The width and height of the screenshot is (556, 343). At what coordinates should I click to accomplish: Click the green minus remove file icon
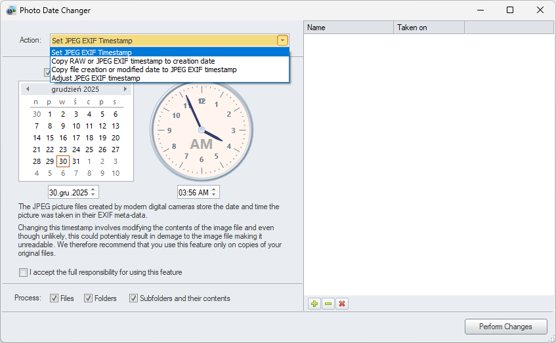pos(328,304)
